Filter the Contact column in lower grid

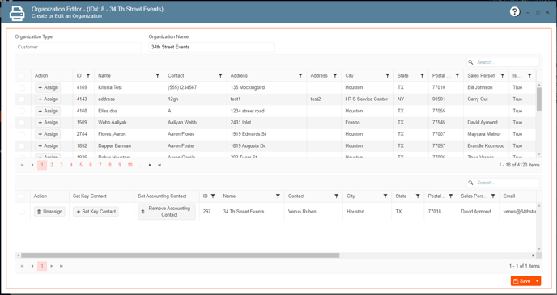pyautogui.click(x=336, y=196)
